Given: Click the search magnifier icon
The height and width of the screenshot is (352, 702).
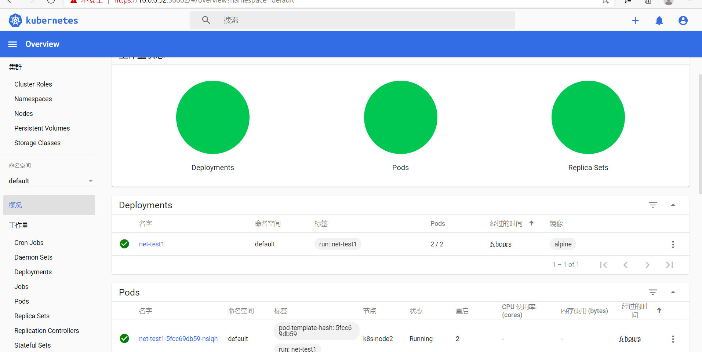Looking at the screenshot, I should coord(206,20).
